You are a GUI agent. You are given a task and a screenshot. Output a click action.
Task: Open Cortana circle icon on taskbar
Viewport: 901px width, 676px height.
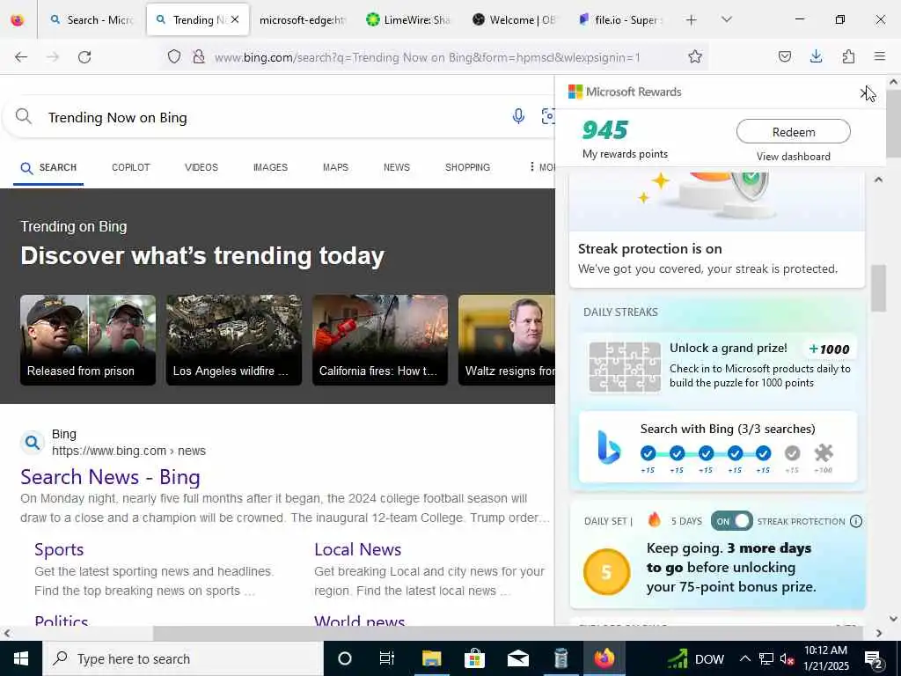(344, 658)
